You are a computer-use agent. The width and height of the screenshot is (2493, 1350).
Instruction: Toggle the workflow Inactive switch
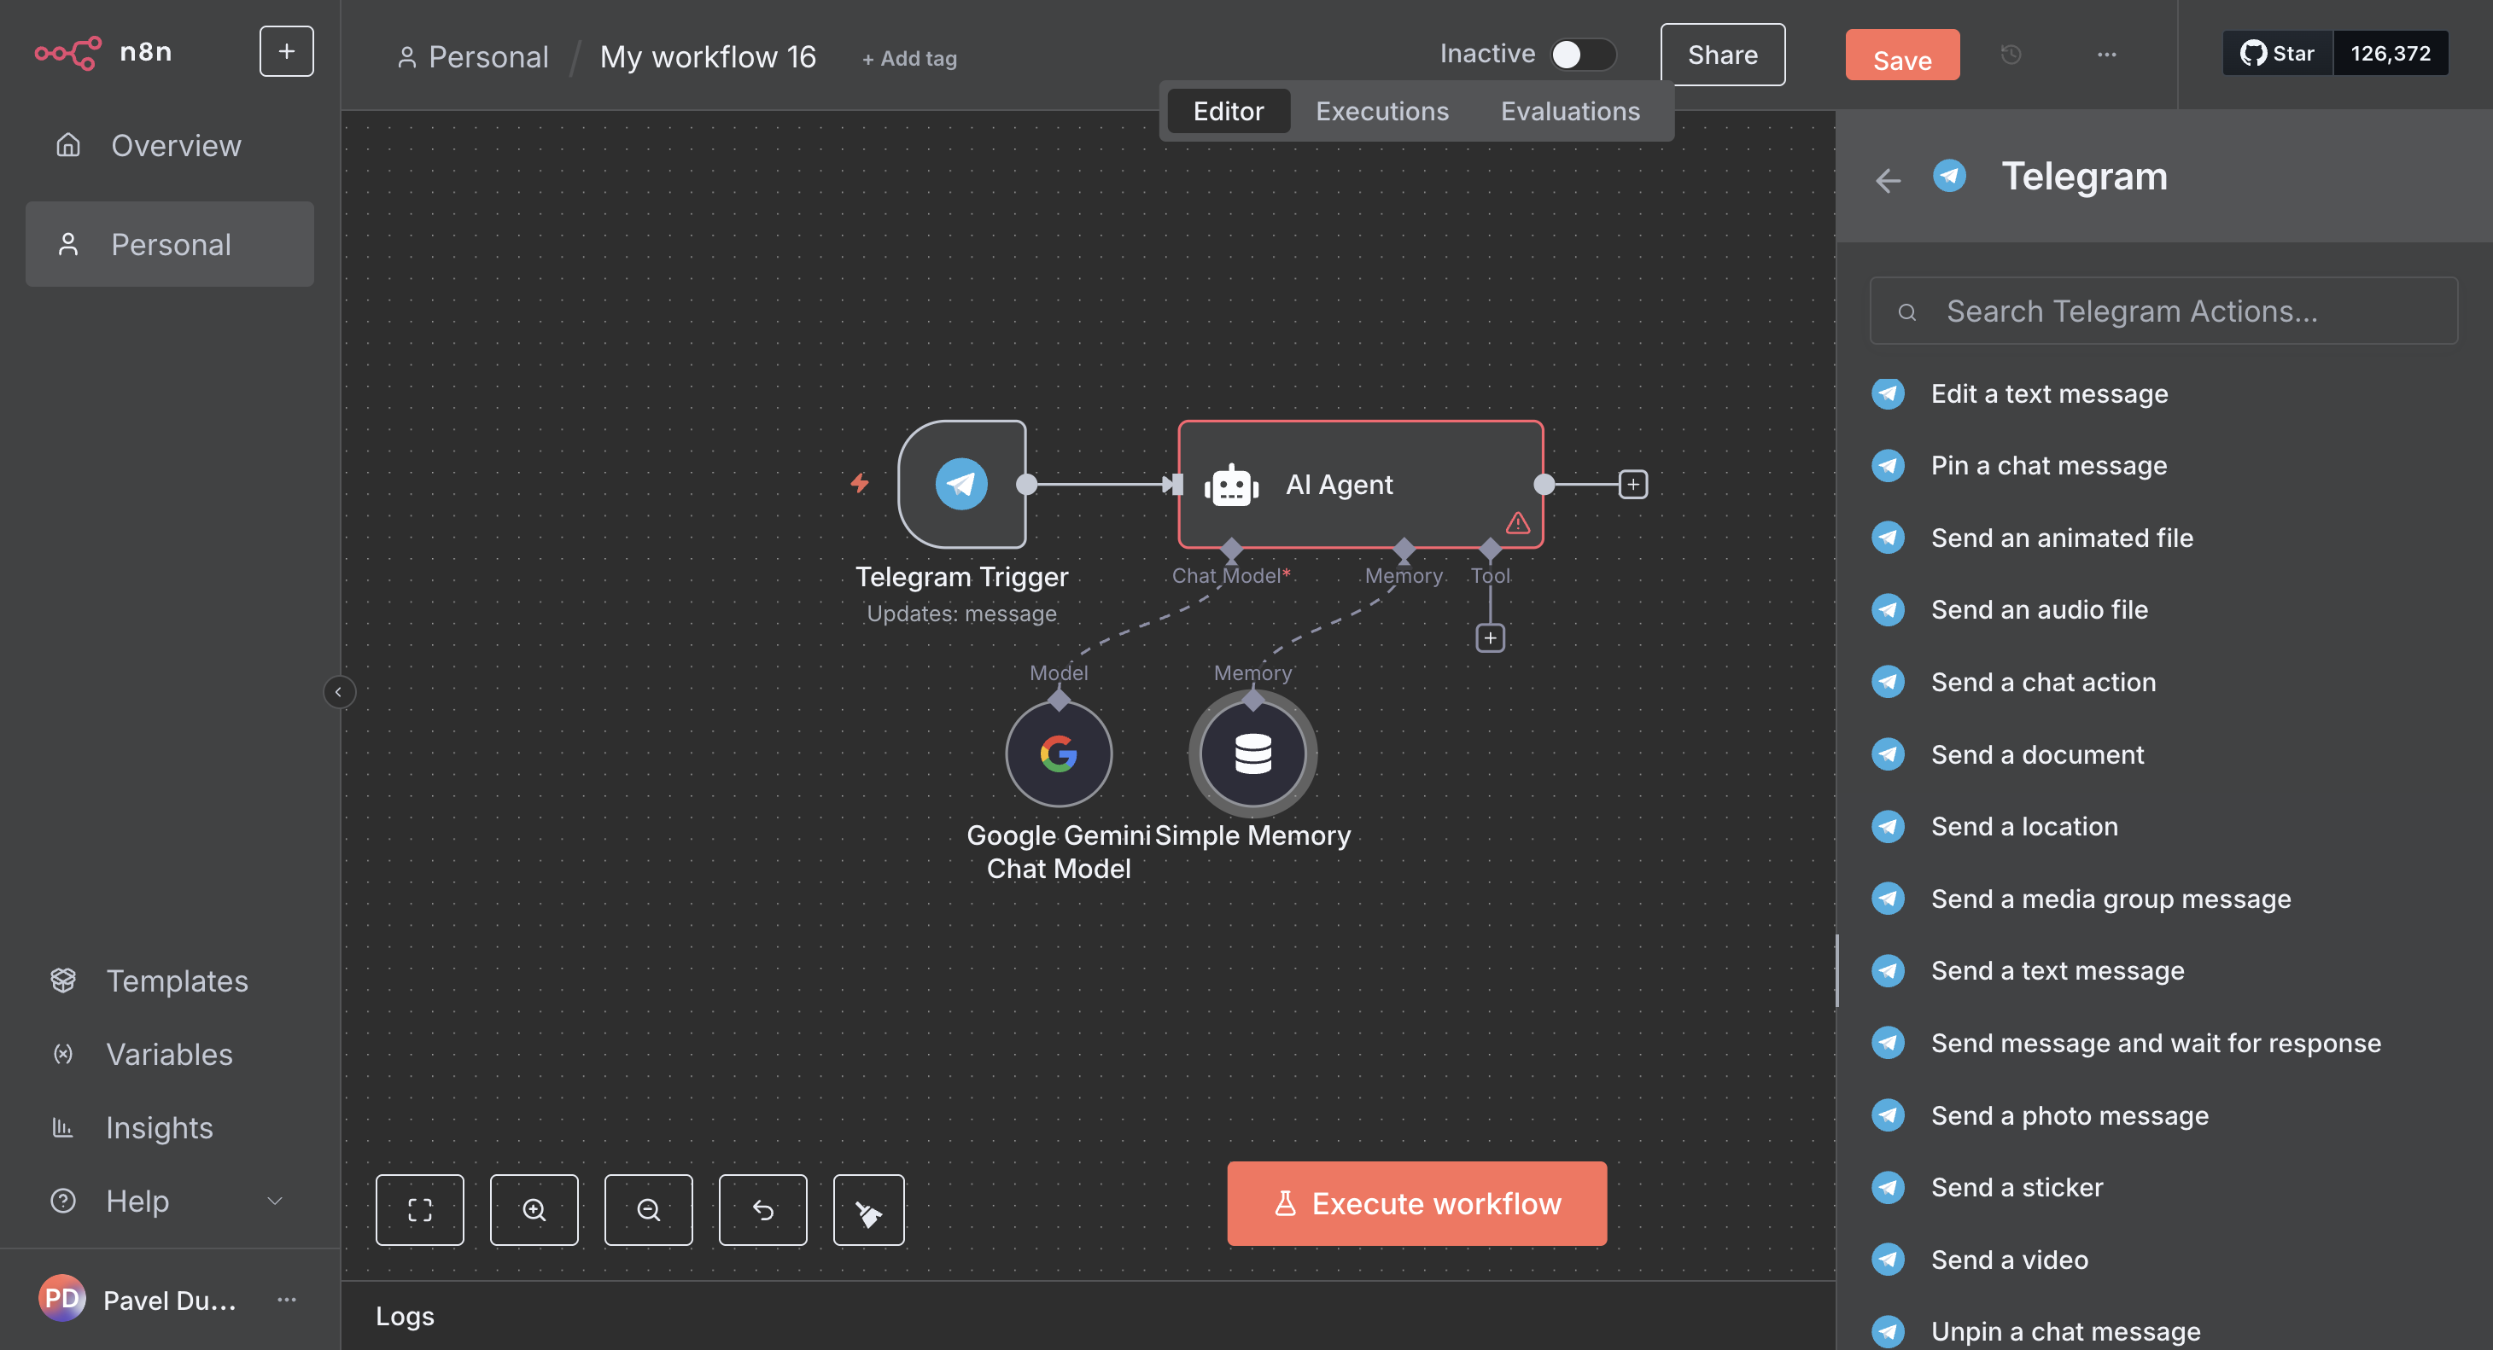(x=1581, y=54)
